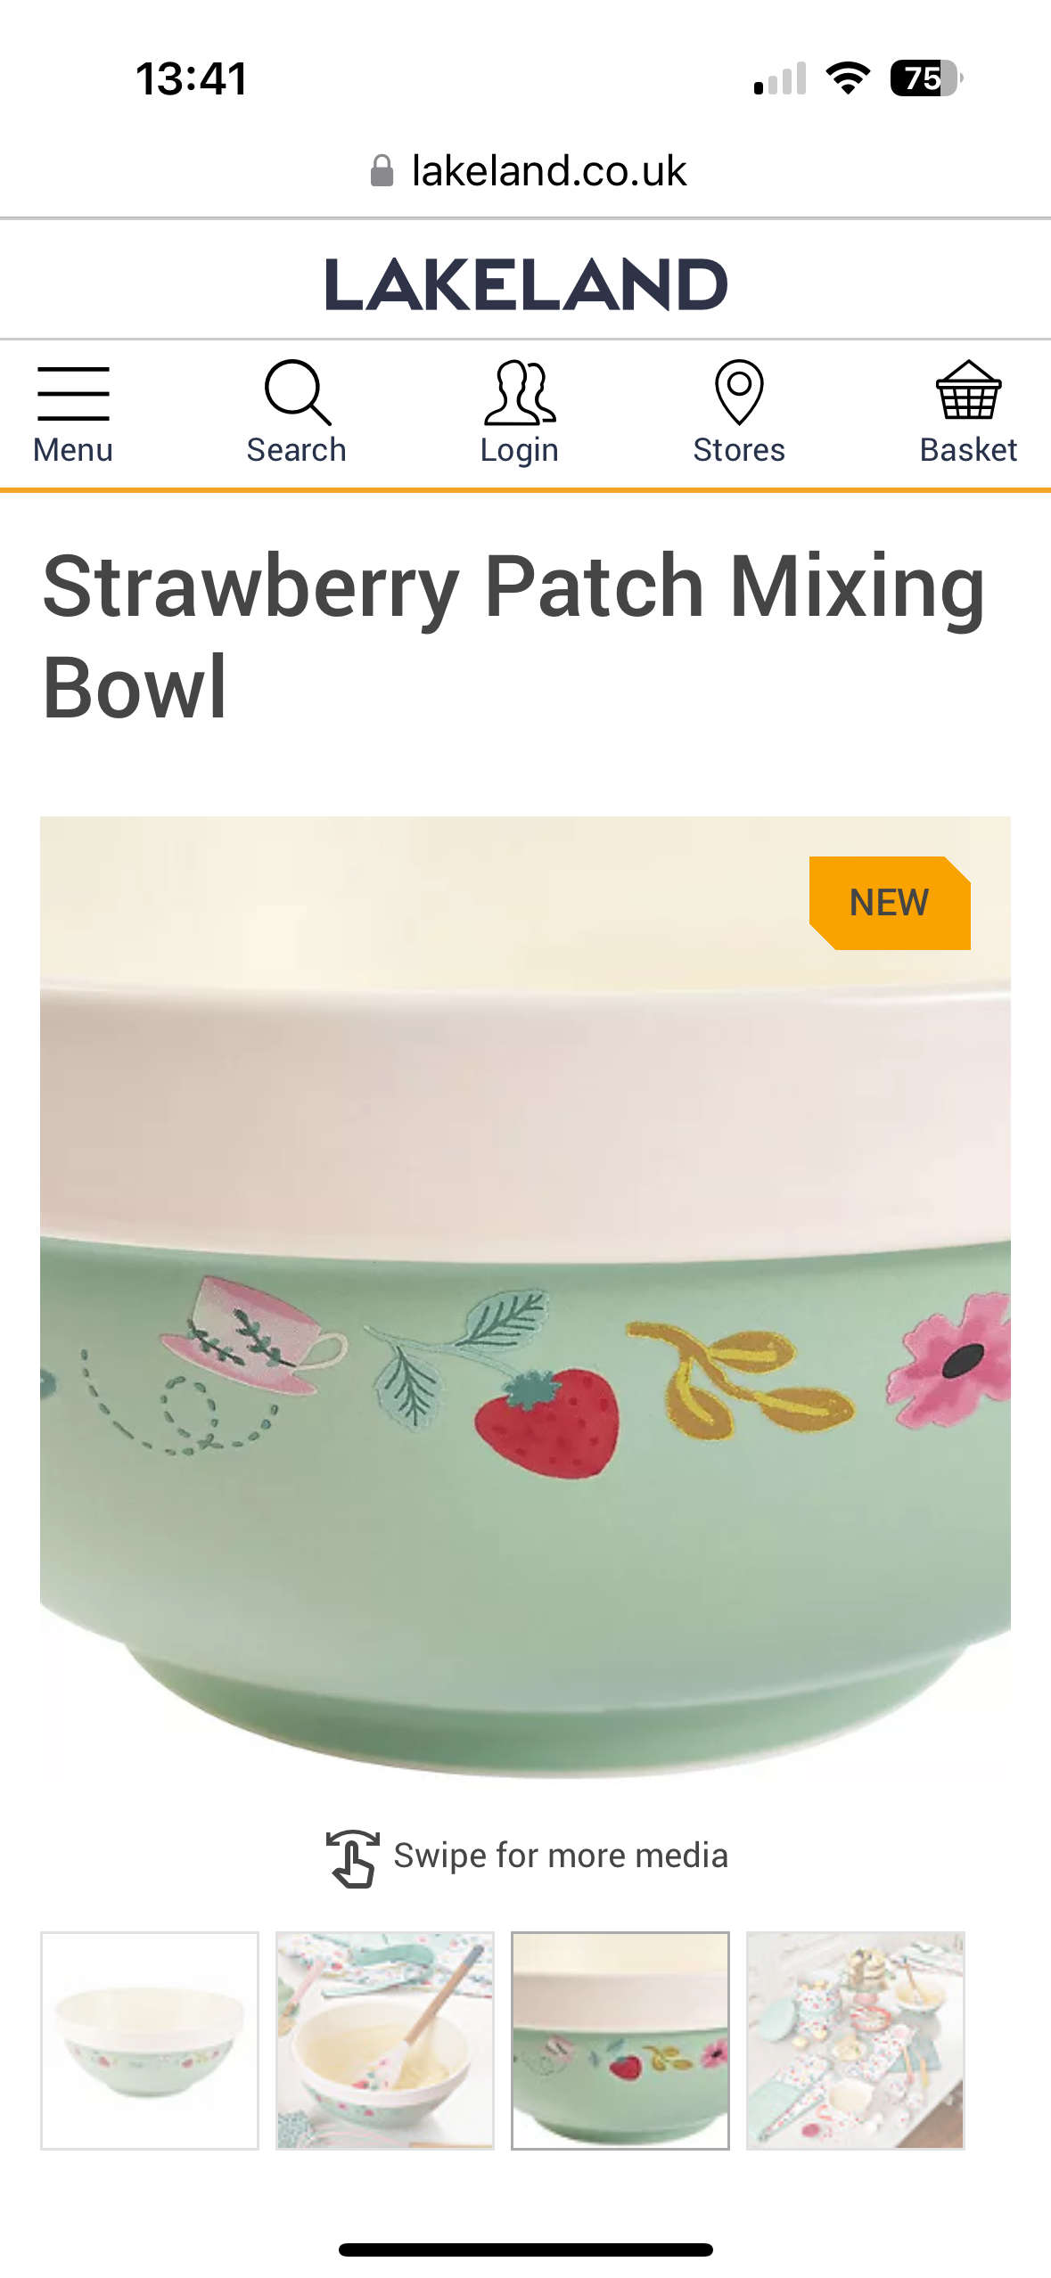The width and height of the screenshot is (1051, 2278).
Task: Click the Lakeland logo
Action: click(526, 284)
